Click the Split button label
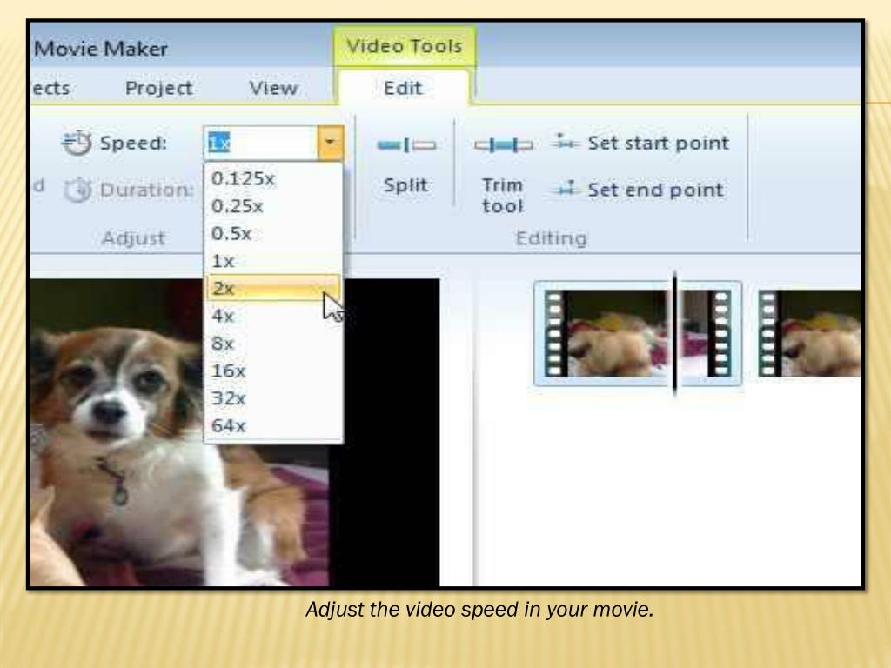 405,185
